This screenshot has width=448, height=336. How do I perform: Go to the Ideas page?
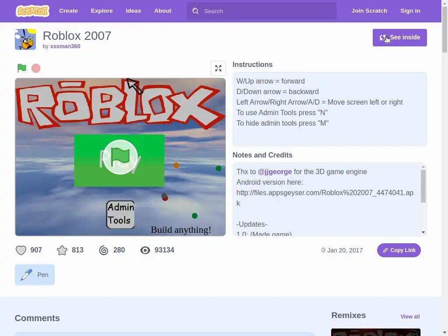(133, 11)
